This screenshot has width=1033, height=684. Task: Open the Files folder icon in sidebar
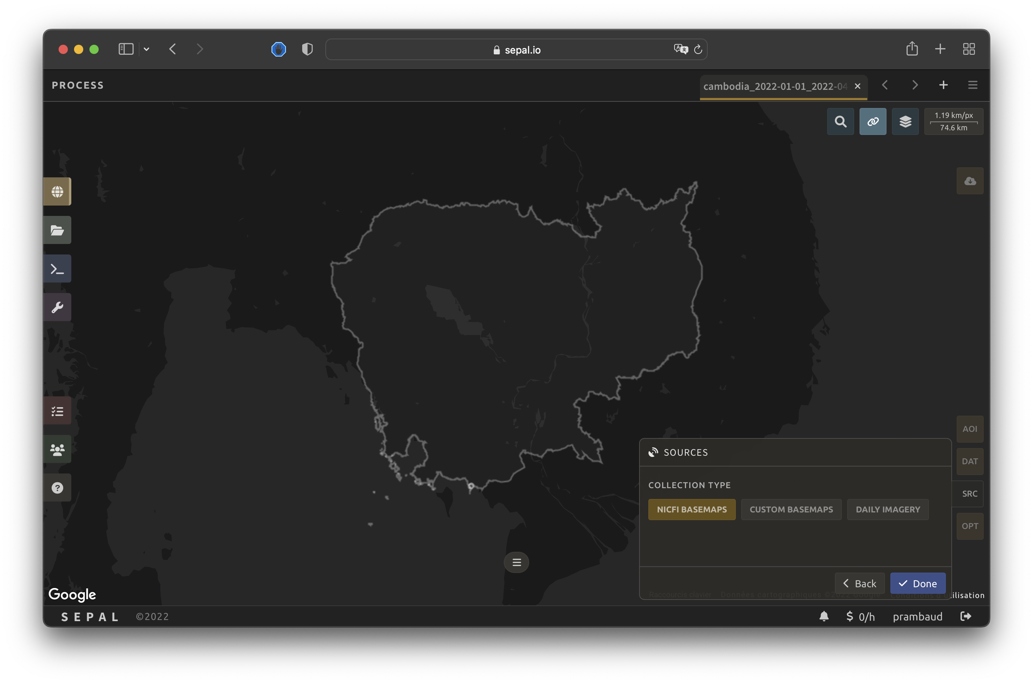pos(57,230)
